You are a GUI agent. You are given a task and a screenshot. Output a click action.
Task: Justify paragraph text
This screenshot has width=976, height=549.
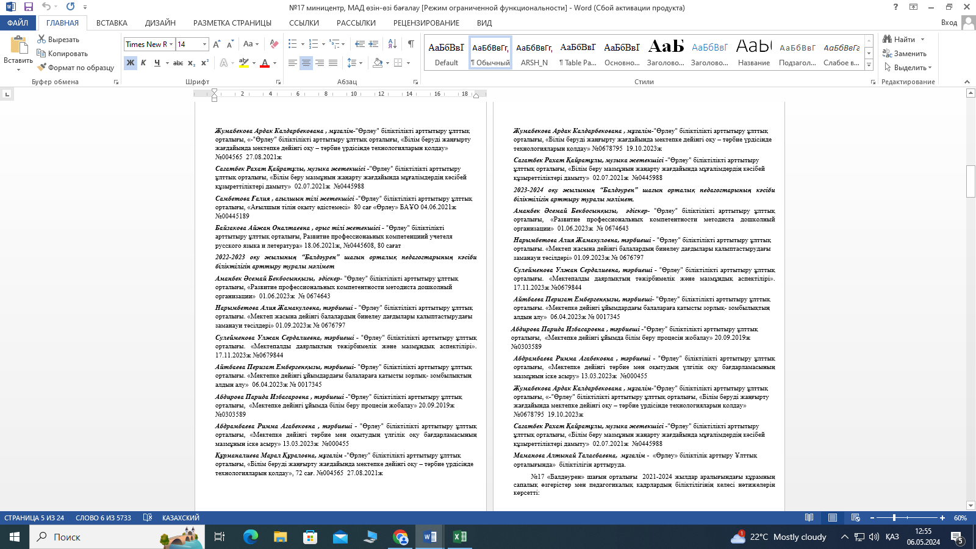point(333,63)
